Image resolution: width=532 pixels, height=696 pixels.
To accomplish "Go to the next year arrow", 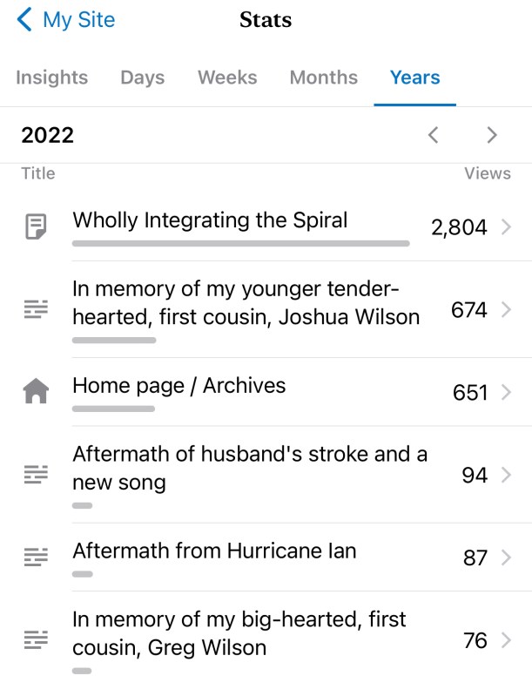I will [x=492, y=135].
